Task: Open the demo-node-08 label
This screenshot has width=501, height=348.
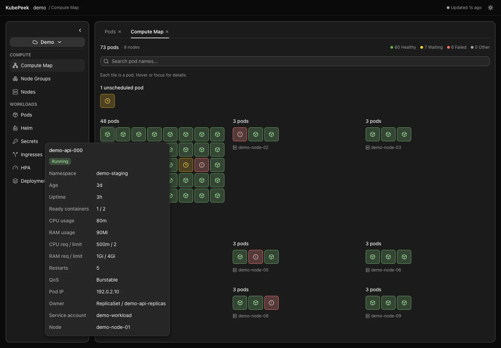Action: 250,316
